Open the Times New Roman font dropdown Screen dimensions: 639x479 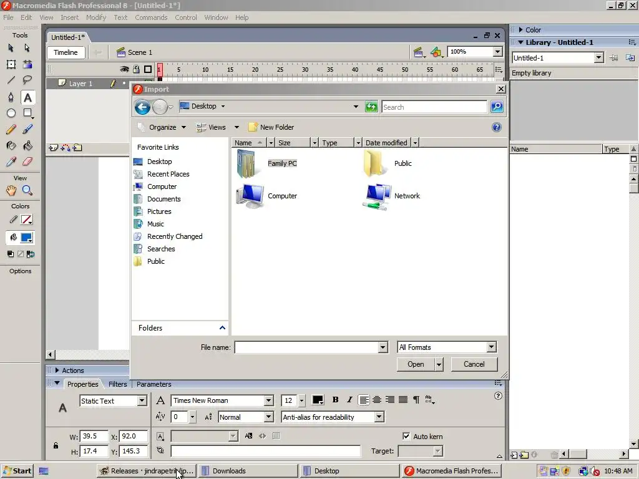pos(268,400)
